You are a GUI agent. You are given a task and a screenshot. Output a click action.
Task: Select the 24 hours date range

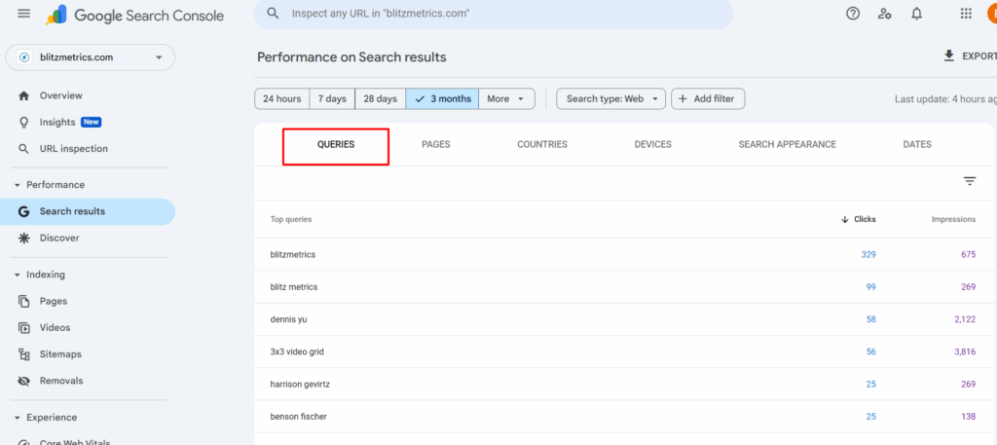pyautogui.click(x=282, y=98)
